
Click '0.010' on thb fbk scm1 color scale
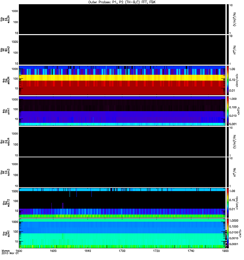point(233,116)
